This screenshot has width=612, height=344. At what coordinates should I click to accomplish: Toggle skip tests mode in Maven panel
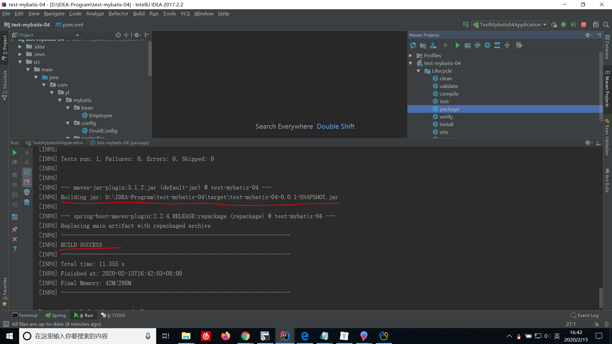tap(477, 45)
